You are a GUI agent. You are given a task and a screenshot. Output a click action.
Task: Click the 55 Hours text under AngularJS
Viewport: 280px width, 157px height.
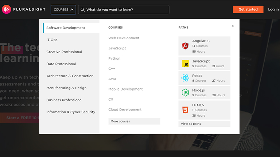[199, 52]
